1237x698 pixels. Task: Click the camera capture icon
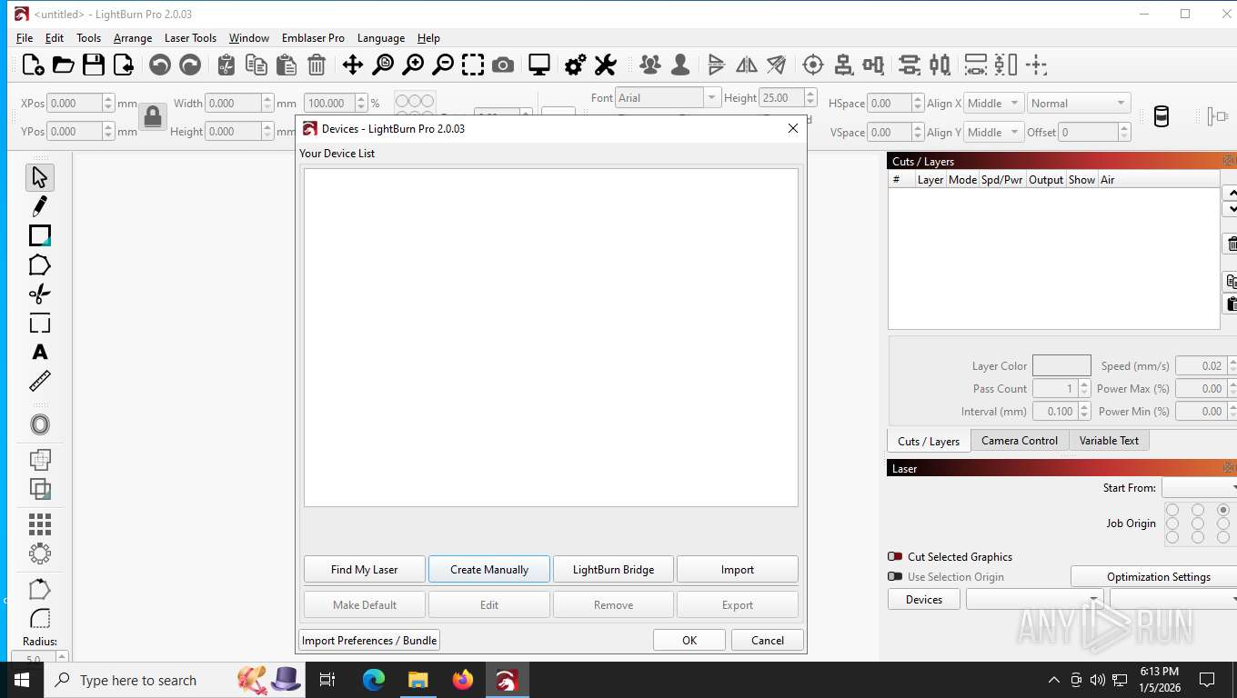[x=503, y=65]
